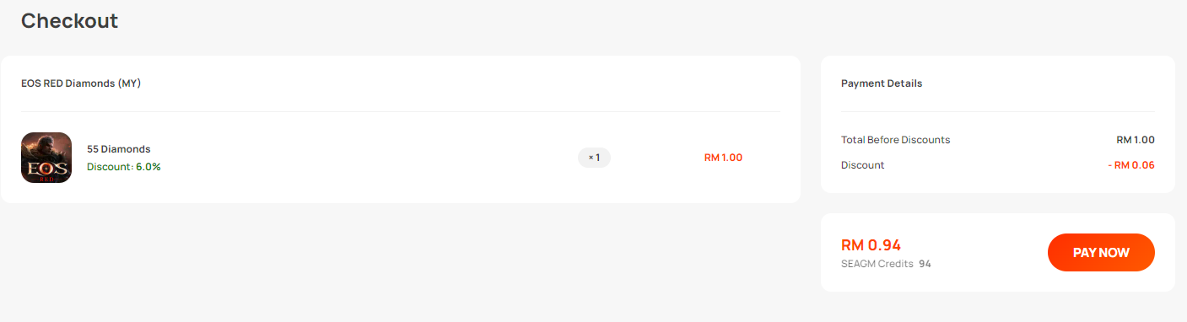Click the Discount: 6.0% label

(124, 167)
